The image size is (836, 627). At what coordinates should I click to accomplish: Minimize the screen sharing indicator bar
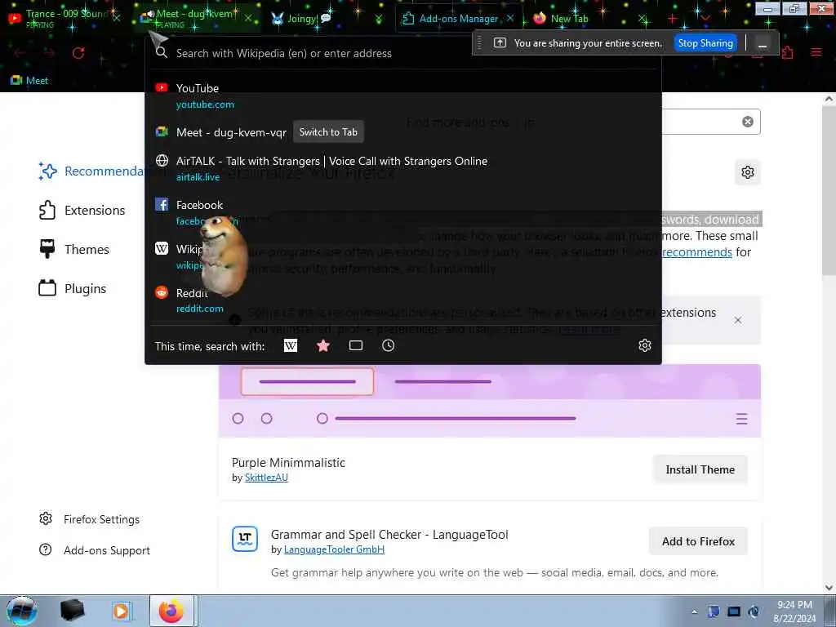coord(763,44)
